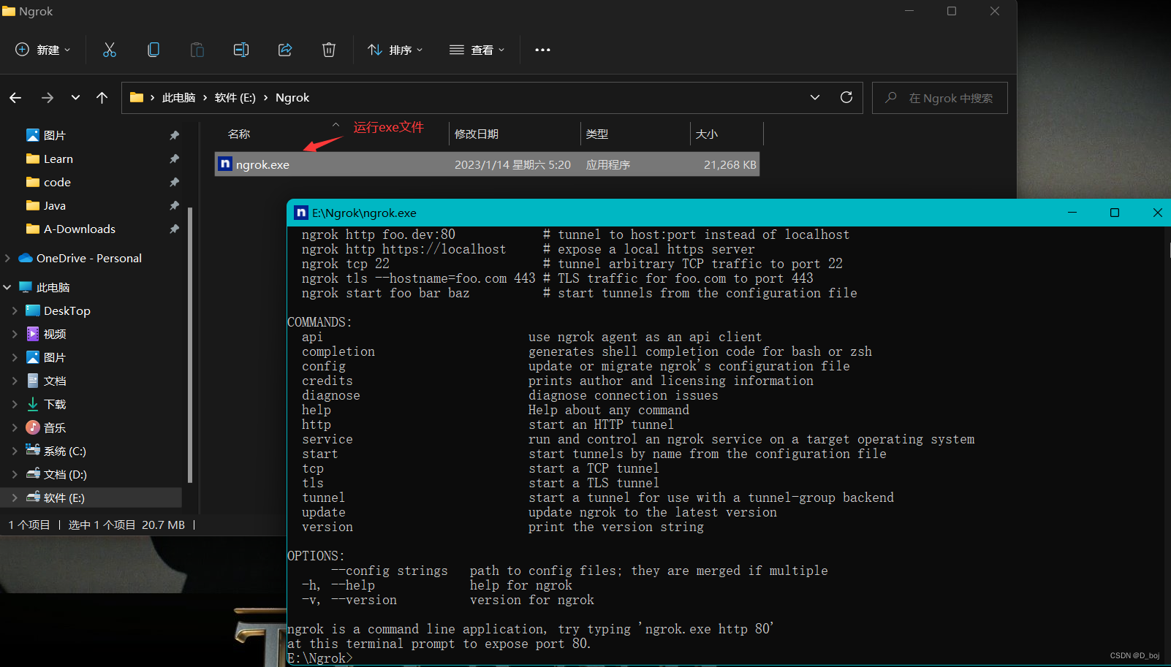Image resolution: width=1171 pixels, height=667 pixels.
Task: Refresh the Ngrok folder view
Action: point(846,97)
